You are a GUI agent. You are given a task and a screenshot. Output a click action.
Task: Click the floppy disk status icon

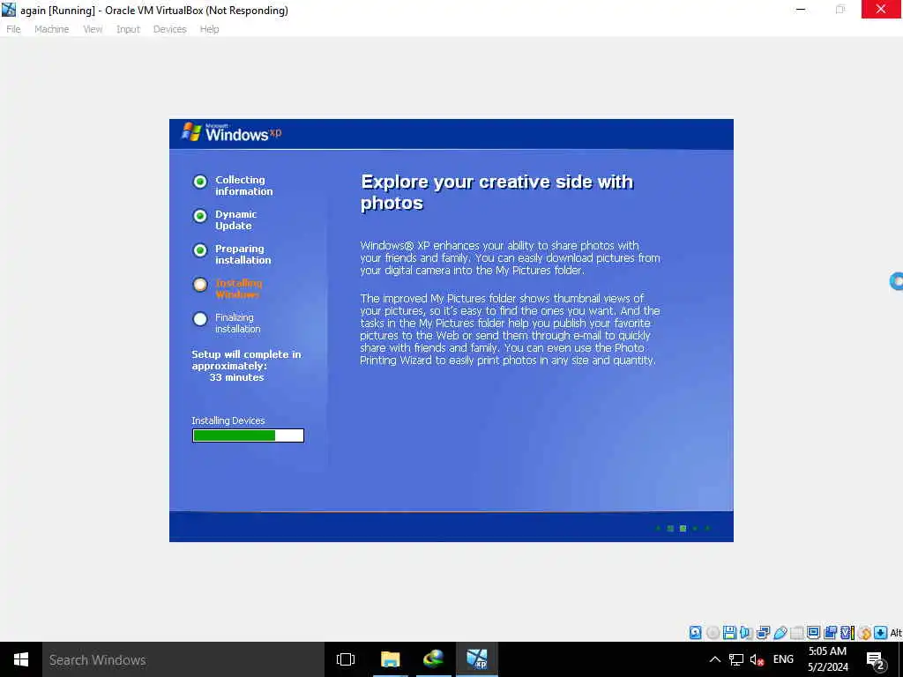(x=729, y=633)
